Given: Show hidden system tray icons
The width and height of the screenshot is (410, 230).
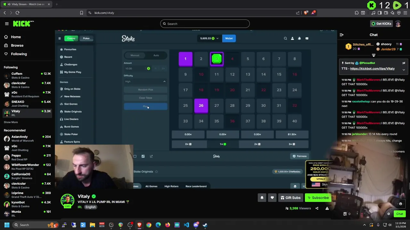Looking at the screenshot, I should coord(364,225).
